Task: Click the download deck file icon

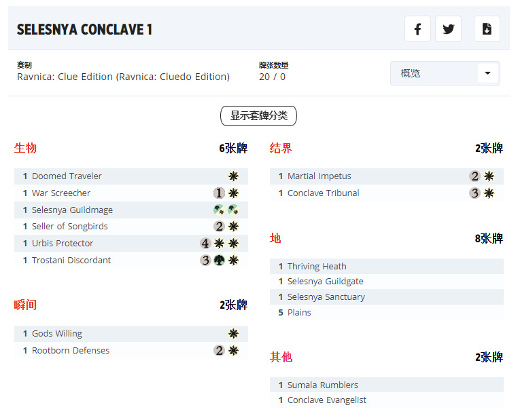Action: pyautogui.click(x=487, y=29)
